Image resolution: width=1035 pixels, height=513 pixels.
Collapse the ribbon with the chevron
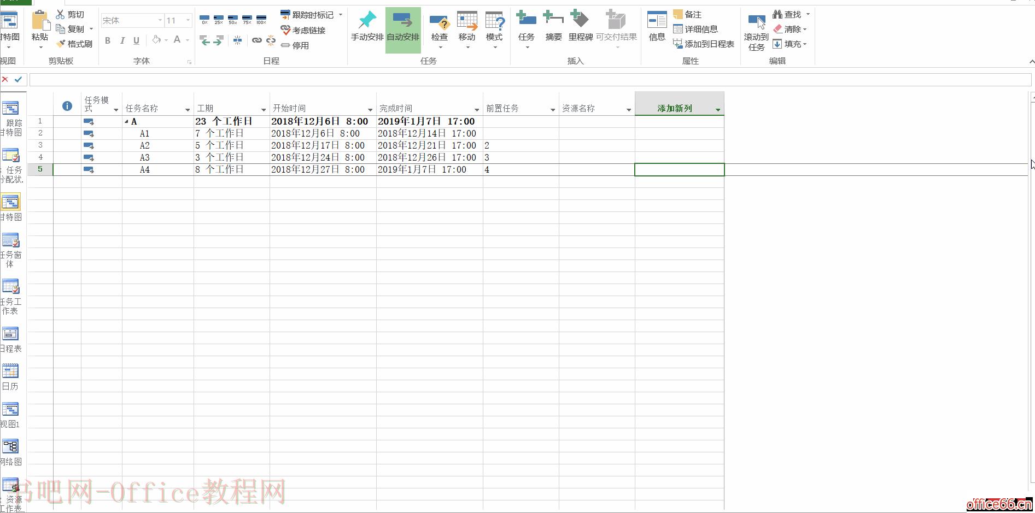pyautogui.click(x=1031, y=61)
